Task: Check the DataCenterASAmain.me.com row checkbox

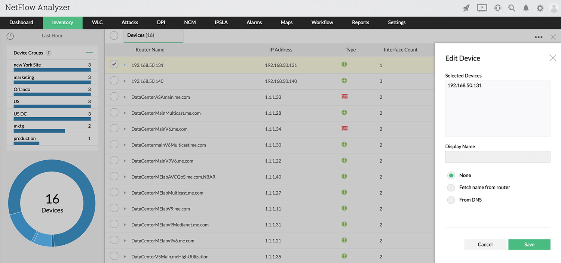Action: (114, 96)
